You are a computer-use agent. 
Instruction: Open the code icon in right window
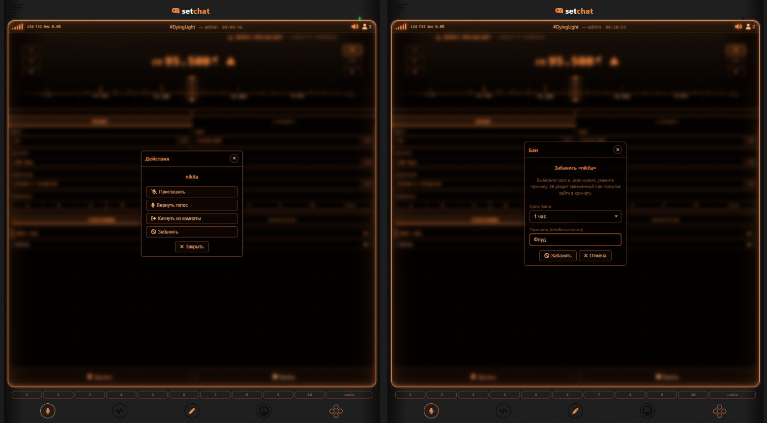[x=503, y=411]
